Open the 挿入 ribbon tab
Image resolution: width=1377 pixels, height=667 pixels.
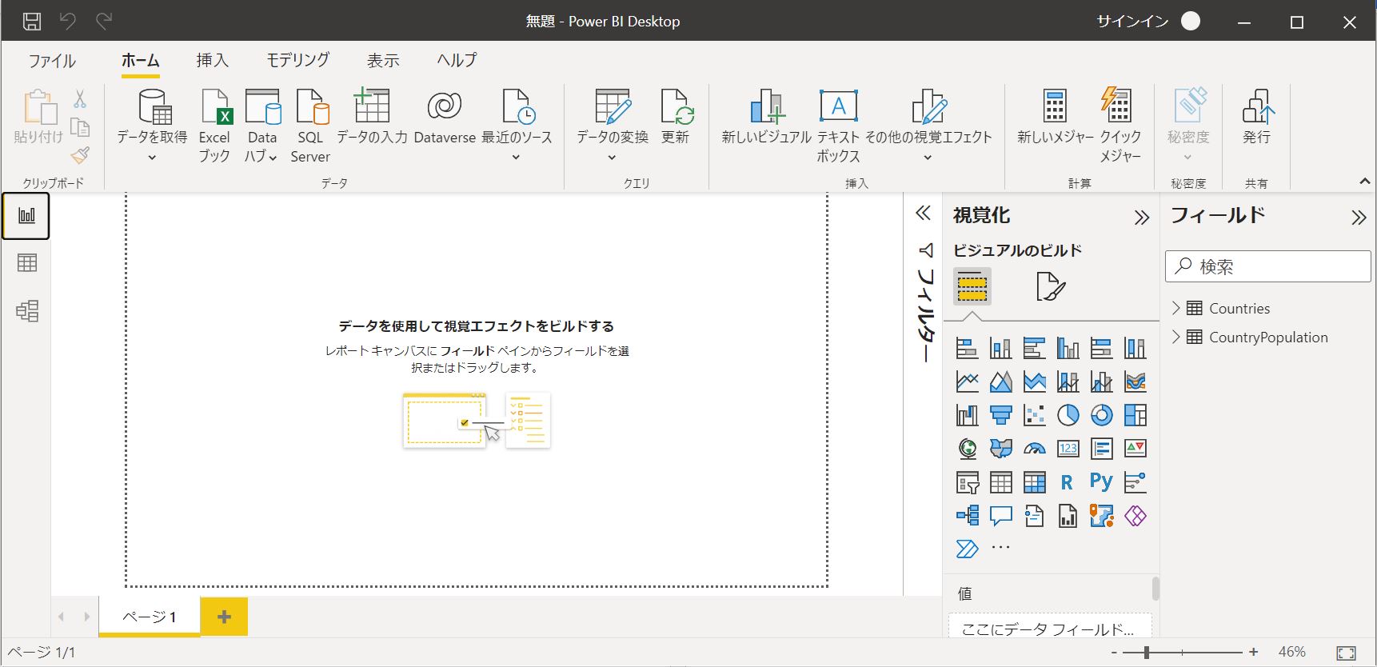click(213, 61)
